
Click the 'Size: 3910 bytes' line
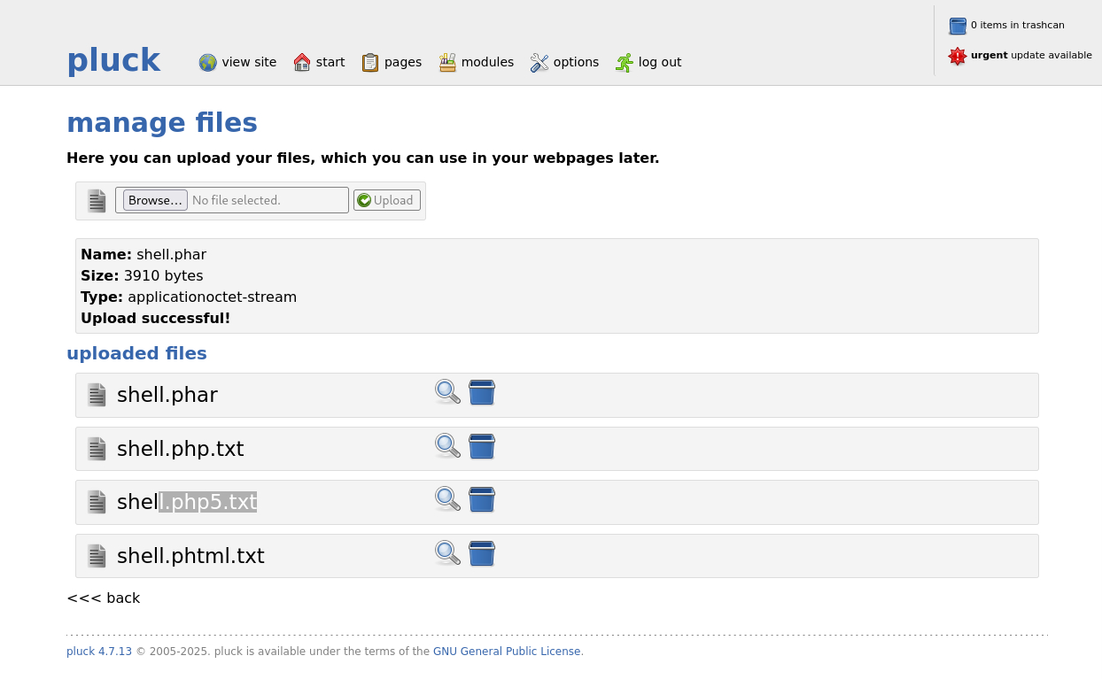(x=142, y=275)
